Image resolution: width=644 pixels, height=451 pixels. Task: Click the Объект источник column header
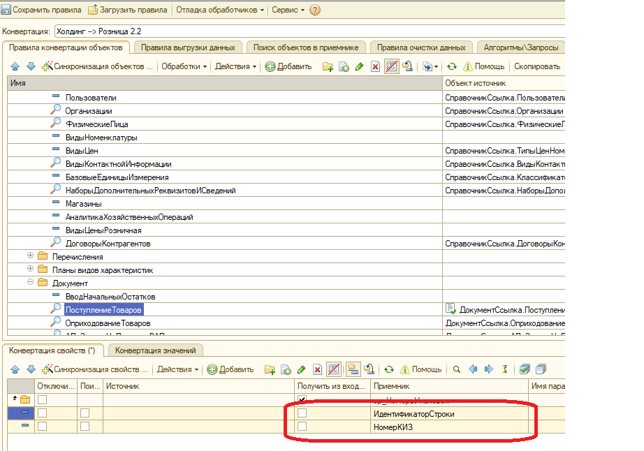click(x=504, y=83)
